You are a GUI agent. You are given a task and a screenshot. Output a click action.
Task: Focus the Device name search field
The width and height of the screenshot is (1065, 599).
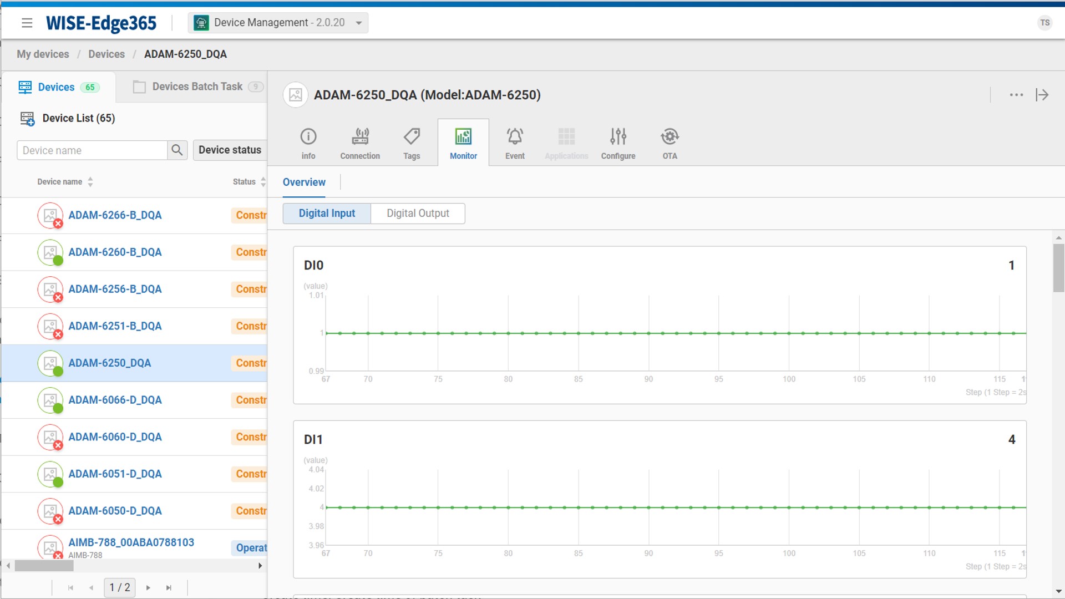[92, 150]
